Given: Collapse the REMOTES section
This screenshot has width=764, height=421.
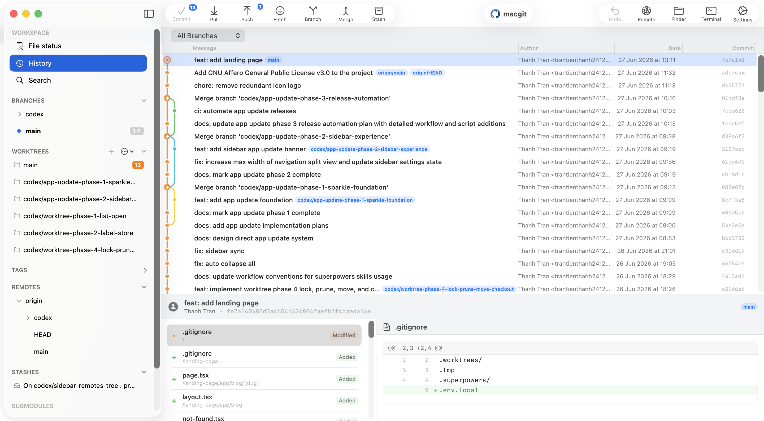Looking at the screenshot, I should pos(144,287).
